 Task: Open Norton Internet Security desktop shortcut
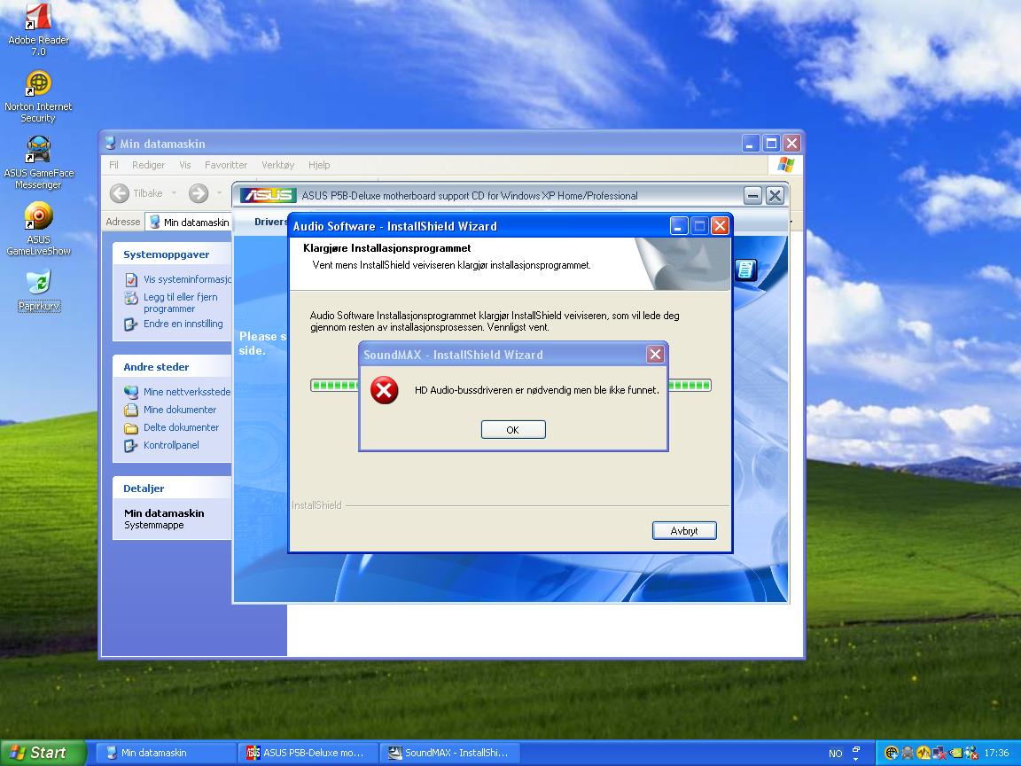coord(38,97)
